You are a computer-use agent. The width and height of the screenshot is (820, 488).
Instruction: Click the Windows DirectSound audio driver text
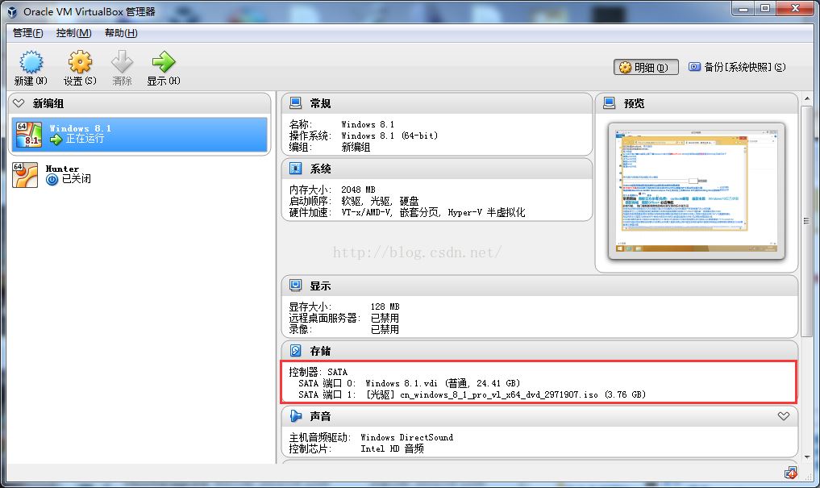[407, 437]
